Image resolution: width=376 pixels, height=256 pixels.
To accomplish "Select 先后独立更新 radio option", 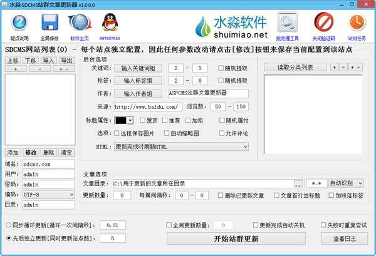I will click(x=9, y=238).
